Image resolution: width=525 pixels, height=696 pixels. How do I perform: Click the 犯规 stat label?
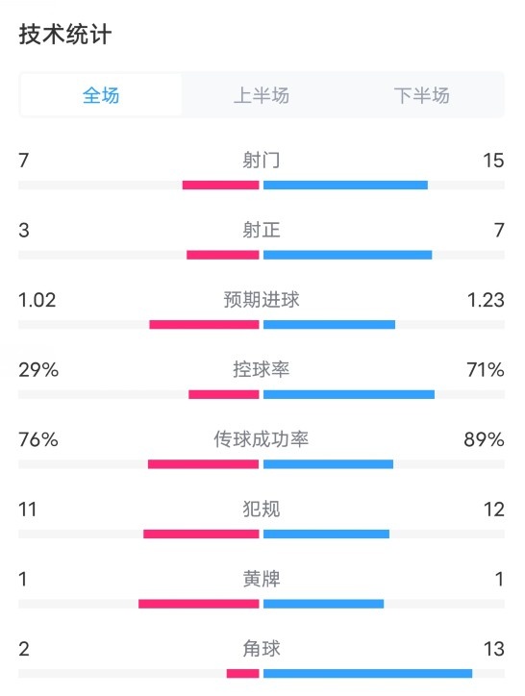(262, 509)
